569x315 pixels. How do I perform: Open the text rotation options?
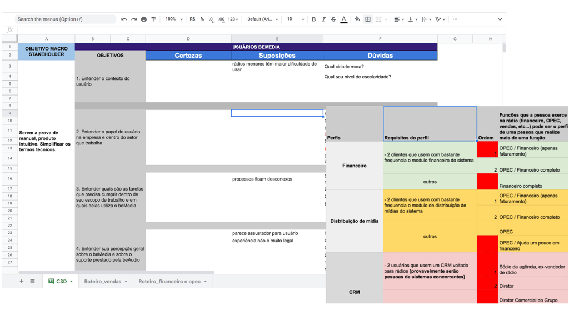pyautogui.click(x=440, y=19)
